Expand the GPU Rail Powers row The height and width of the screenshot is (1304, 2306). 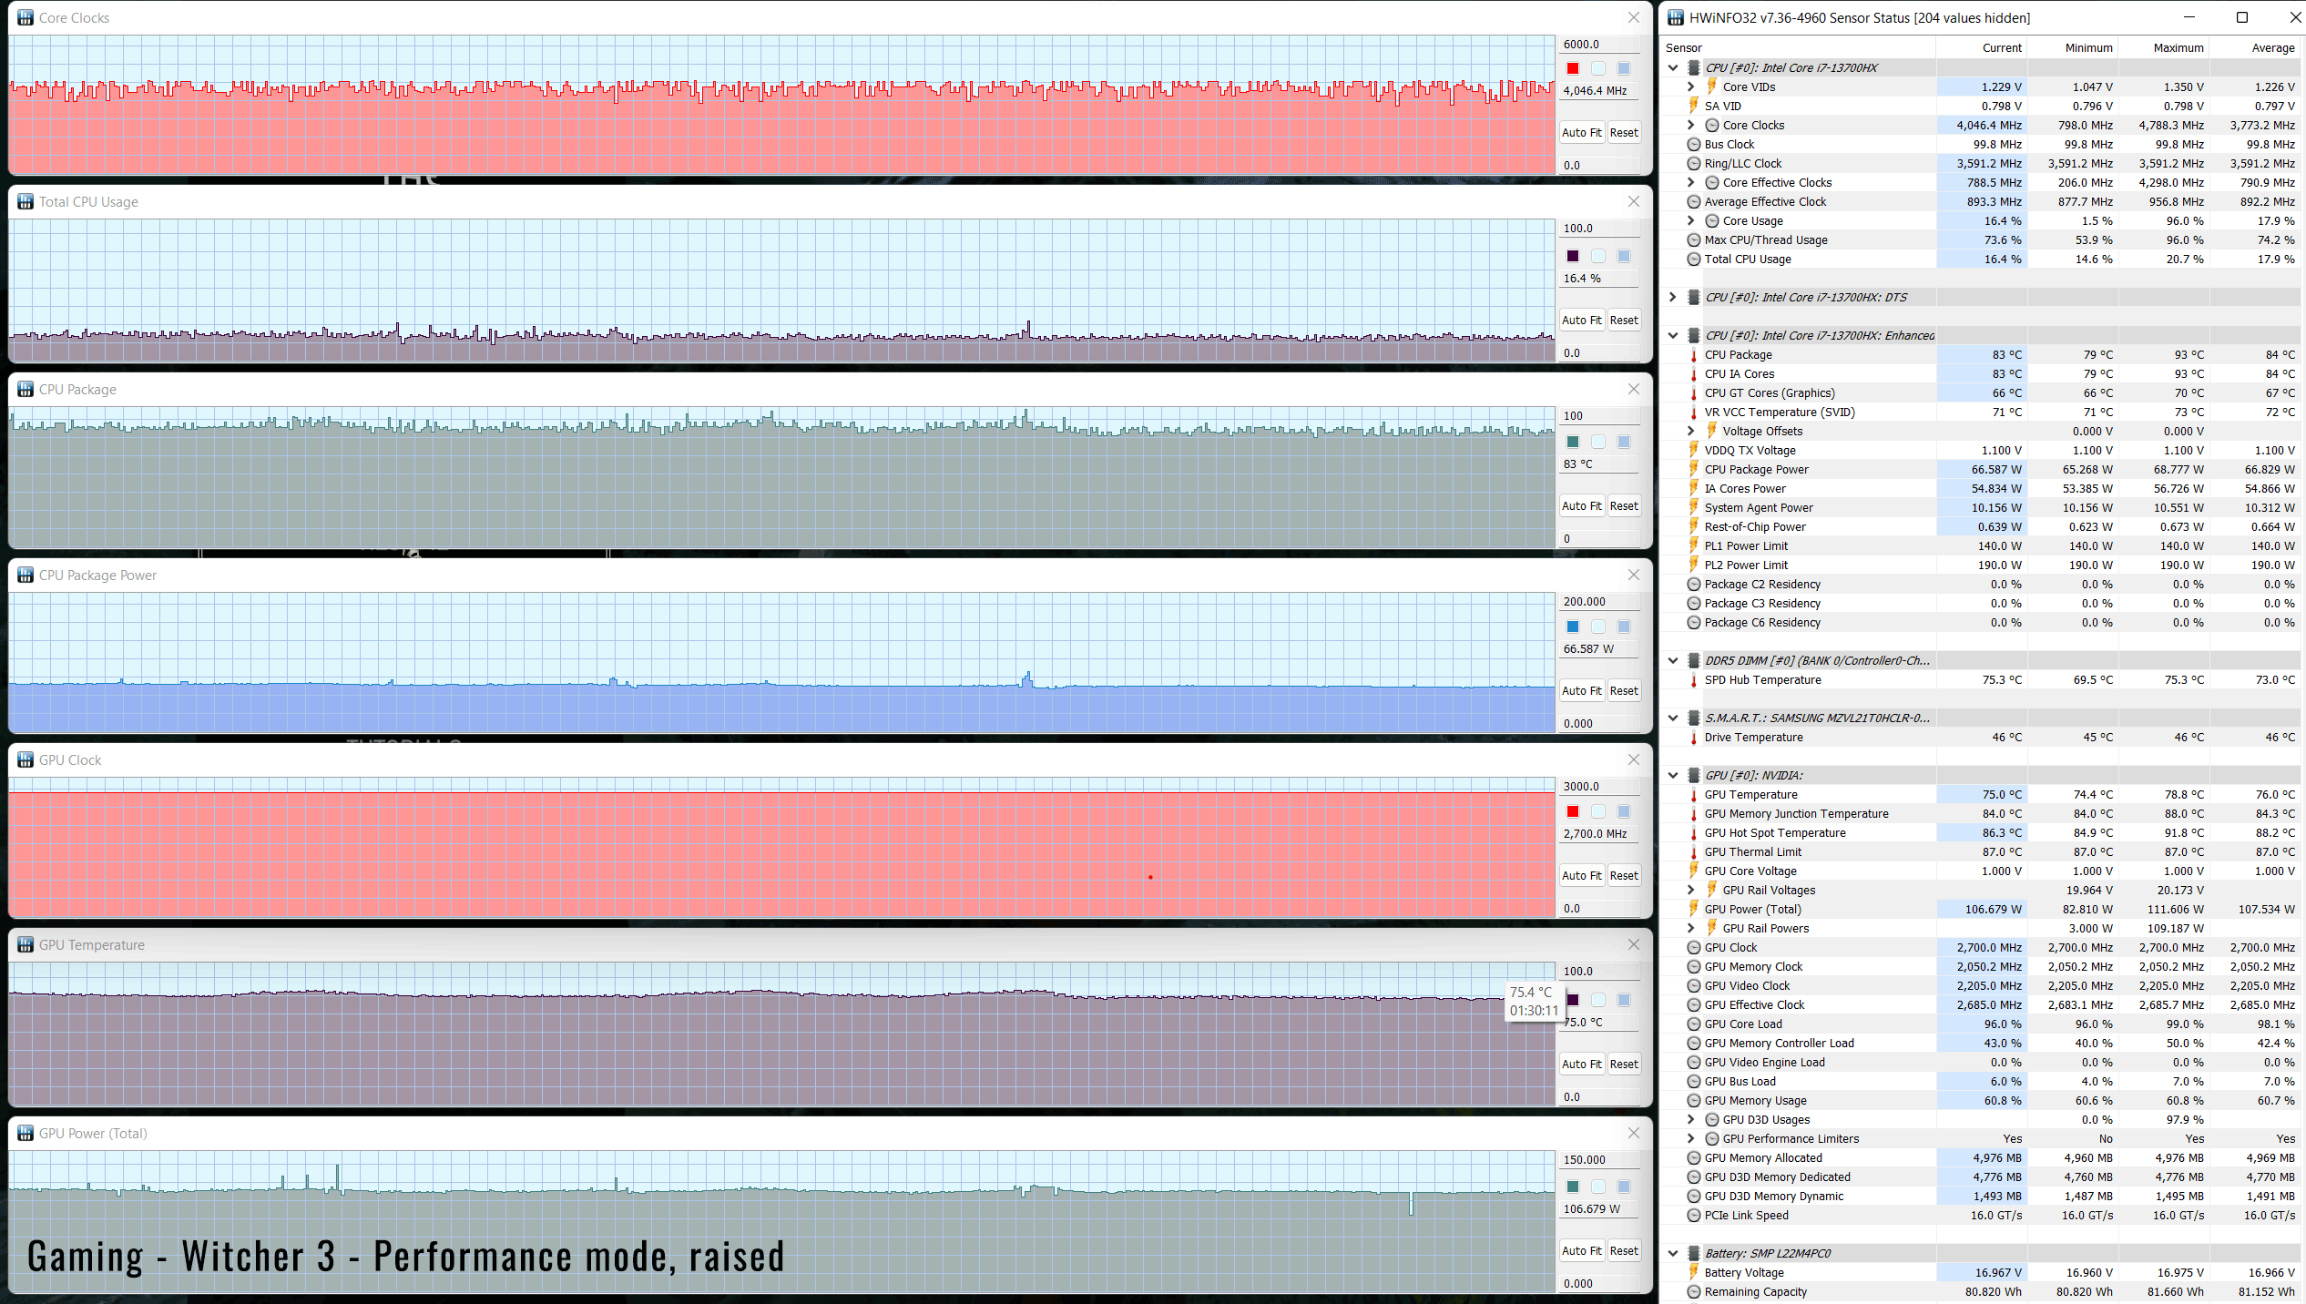tap(1691, 928)
